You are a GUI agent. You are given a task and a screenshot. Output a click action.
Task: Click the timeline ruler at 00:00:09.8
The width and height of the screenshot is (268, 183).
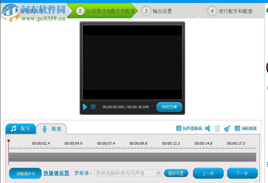[139, 143]
